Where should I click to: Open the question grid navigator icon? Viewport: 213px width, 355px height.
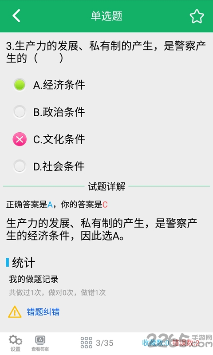[86, 343]
